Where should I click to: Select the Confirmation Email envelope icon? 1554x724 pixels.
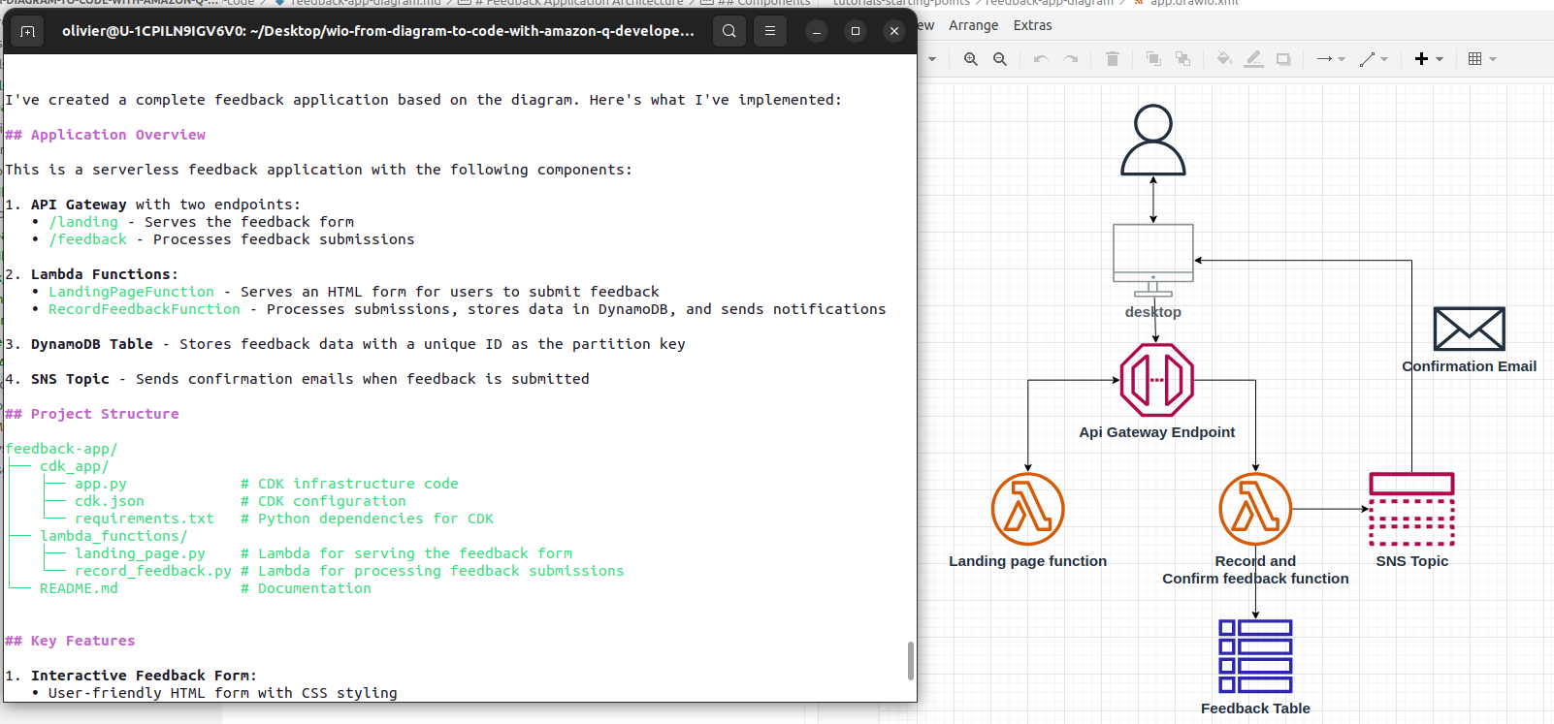1470,329
